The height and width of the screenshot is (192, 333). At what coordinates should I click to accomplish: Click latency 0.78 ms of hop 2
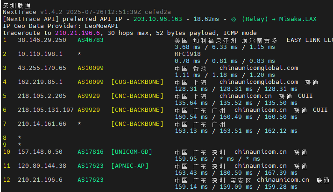tap(188, 61)
